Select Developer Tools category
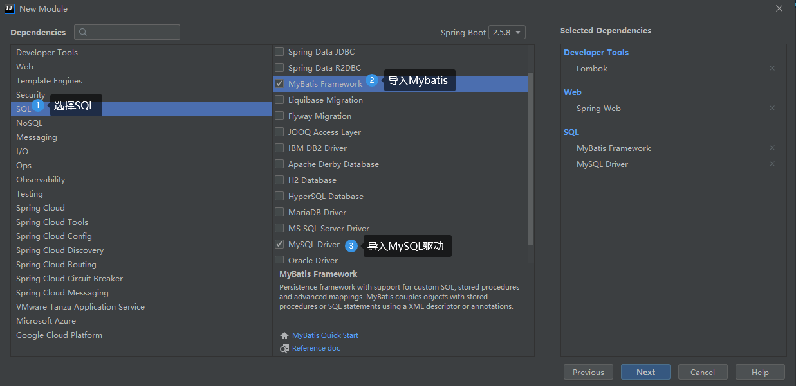This screenshot has height=386, width=796. 142,53
